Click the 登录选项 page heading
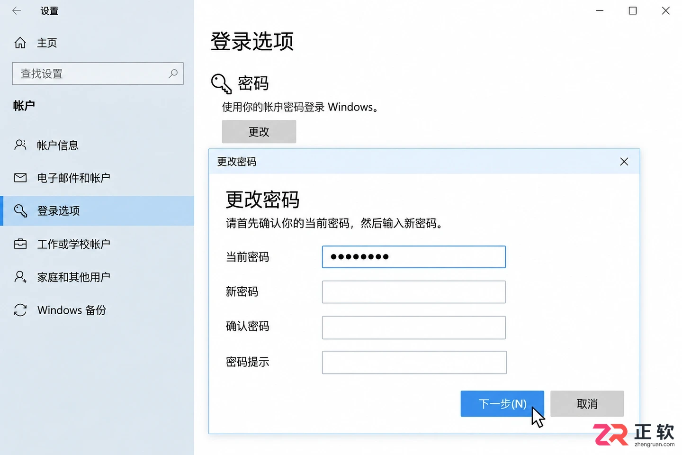This screenshot has height=455, width=682. (252, 41)
